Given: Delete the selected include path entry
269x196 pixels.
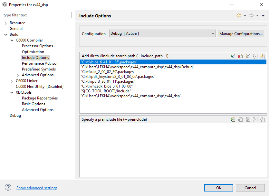Looking at the screenshot, I should point(240,56).
